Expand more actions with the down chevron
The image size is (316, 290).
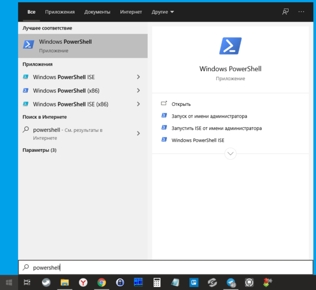point(231,153)
